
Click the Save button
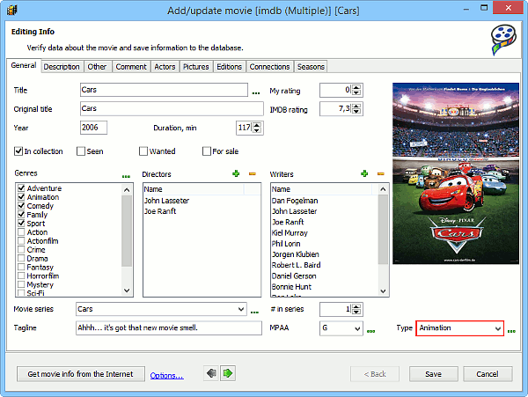point(433,374)
